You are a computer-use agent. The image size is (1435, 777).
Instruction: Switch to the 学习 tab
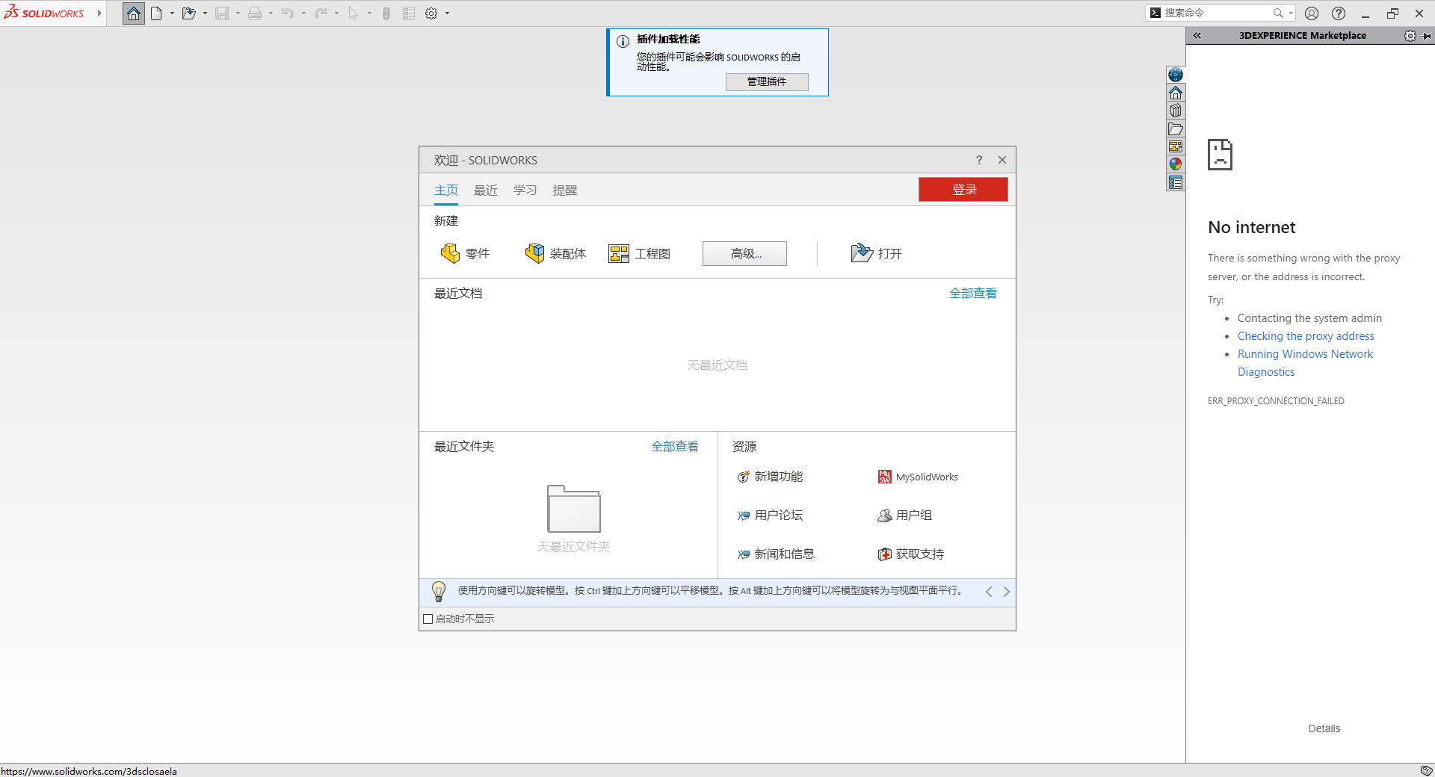[x=525, y=190]
